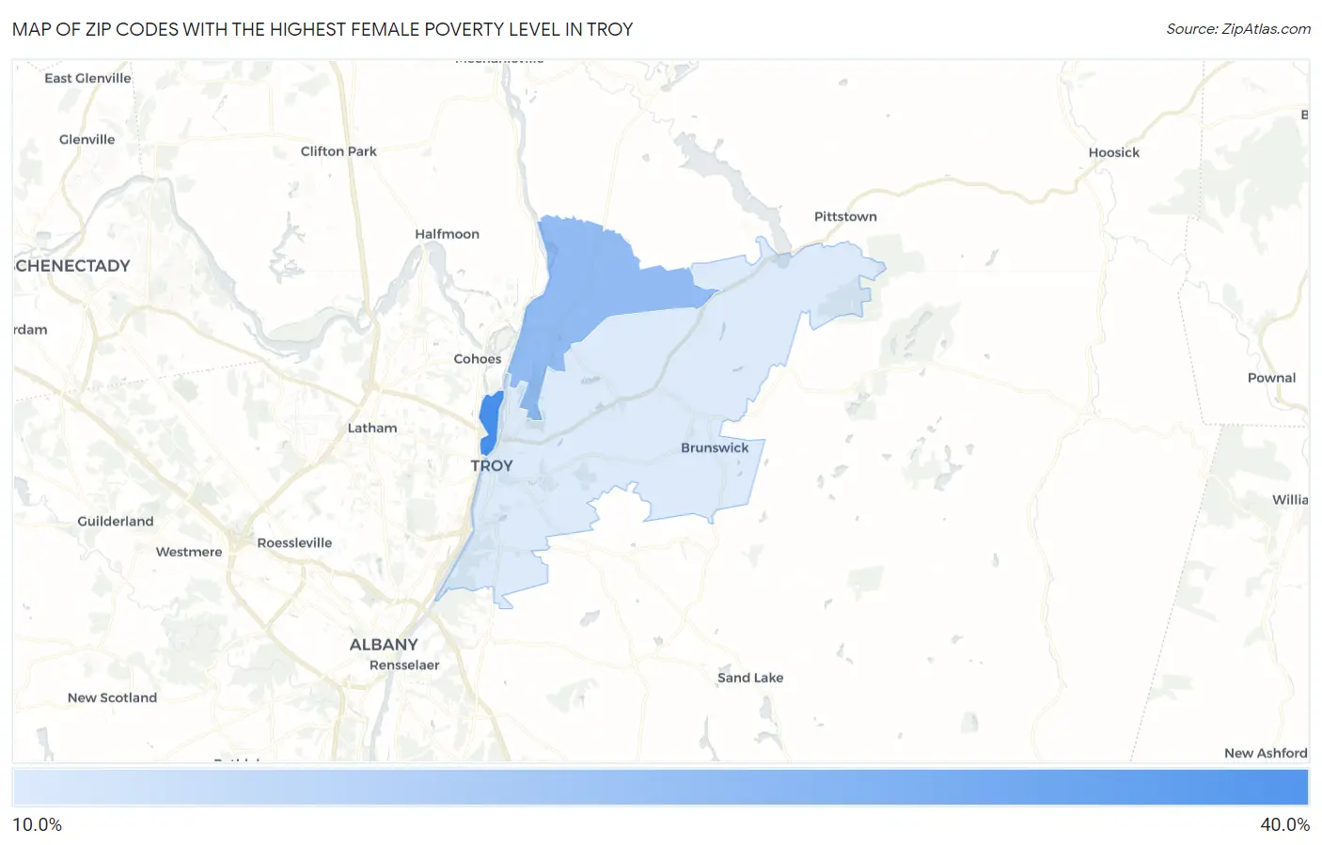Click the East Glenville label
Image resolution: width=1322 pixels, height=845 pixels.
tap(87, 78)
